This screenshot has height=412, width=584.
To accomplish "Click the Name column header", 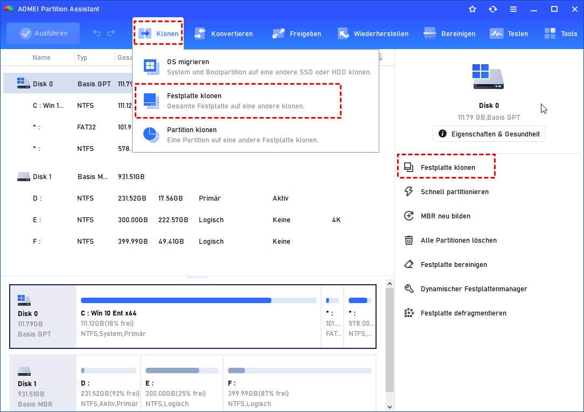I will pos(41,57).
